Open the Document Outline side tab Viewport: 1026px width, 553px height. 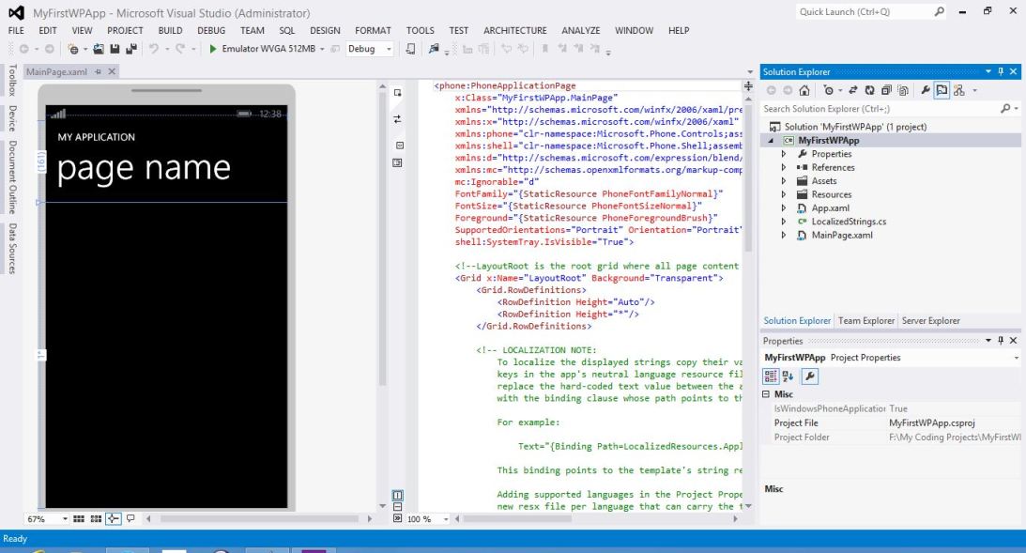(12, 177)
